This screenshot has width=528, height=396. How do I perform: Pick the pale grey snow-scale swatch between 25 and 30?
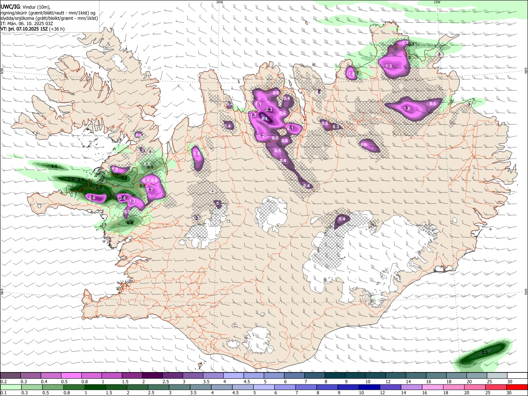(497, 375)
